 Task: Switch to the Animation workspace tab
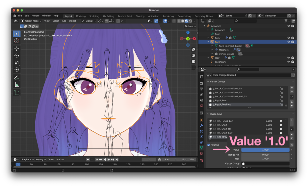(x=154, y=16)
